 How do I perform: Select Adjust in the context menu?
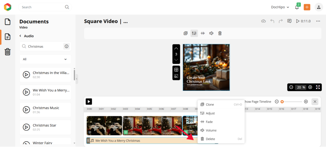pyautogui.click(x=221, y=113)
